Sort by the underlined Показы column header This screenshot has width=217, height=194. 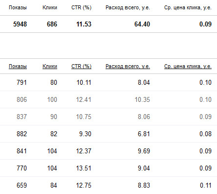coord(18,66)
